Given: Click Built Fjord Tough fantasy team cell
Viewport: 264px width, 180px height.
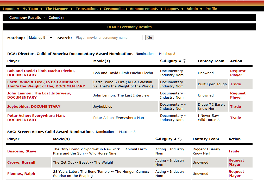Looking at the screenshot, I should [x=212, y=84].
